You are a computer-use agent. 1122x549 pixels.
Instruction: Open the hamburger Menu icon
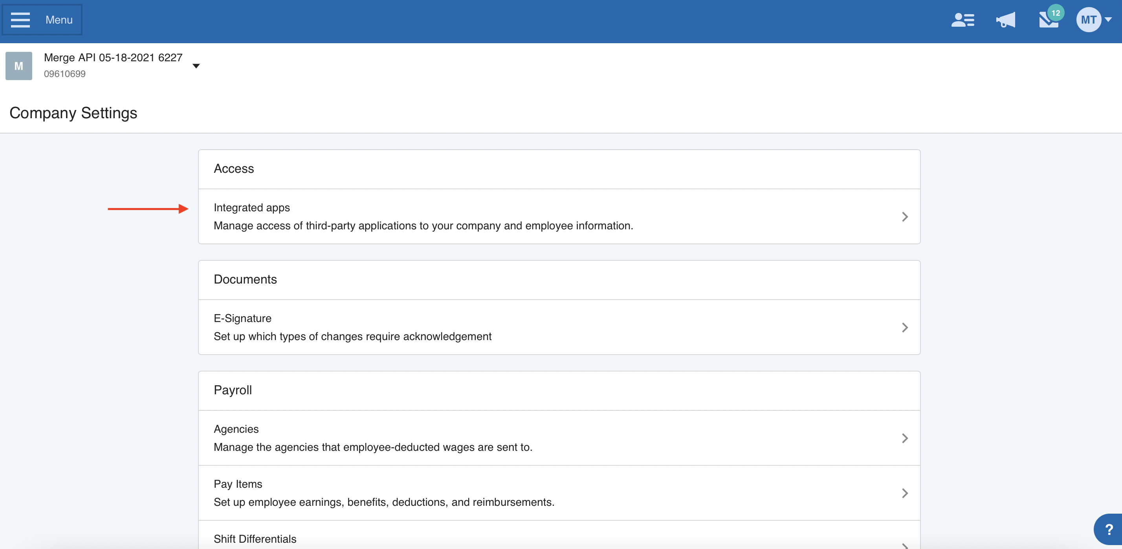click(x=20, y=20)
